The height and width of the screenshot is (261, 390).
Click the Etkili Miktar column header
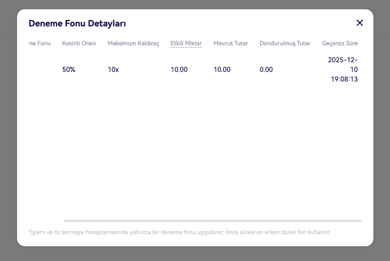[186, 43]
